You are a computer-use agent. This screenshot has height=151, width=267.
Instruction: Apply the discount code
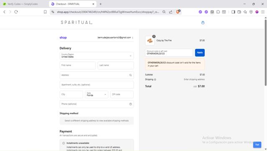(x=200, y=53)
